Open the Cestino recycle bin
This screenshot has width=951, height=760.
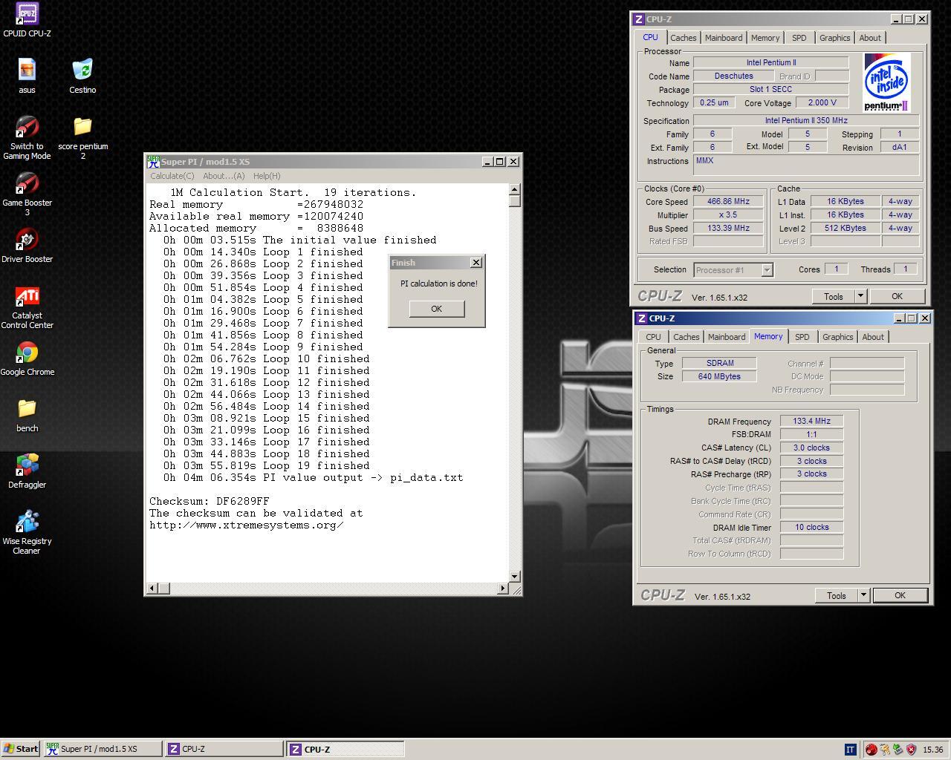[x=82, y=76]
